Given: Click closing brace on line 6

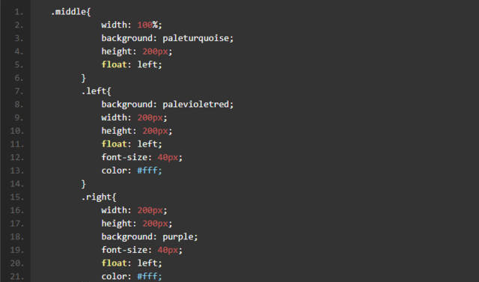Looking at the screenshot, I should click(83, 79).
